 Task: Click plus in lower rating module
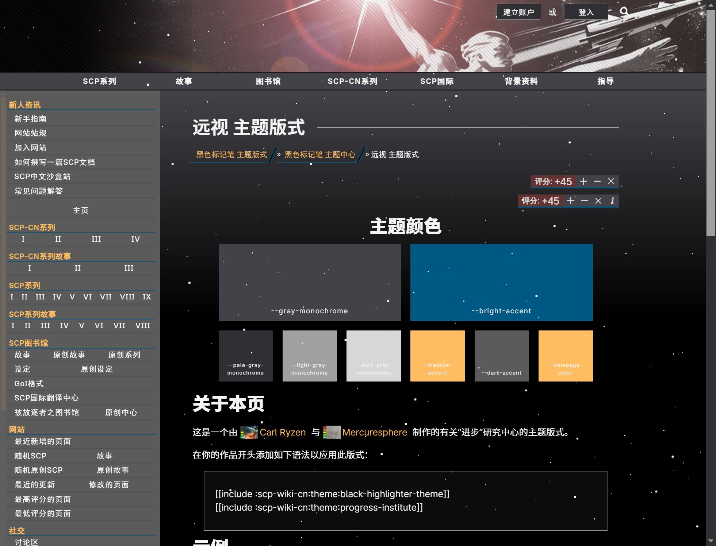(x=571, y=201)
